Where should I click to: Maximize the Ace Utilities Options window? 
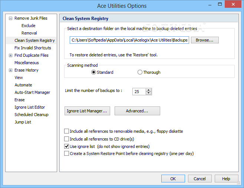click(220, 4)
